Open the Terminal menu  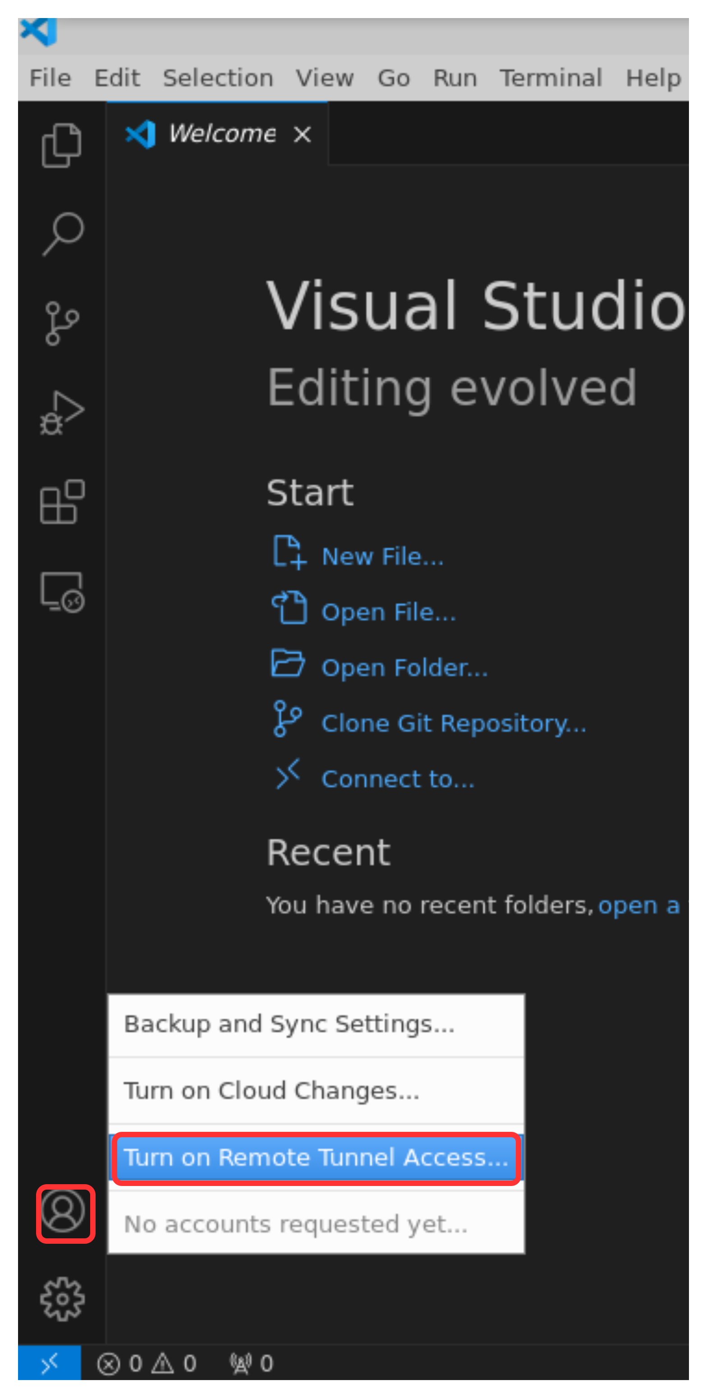pyautogui.click(x=551, y=78)
